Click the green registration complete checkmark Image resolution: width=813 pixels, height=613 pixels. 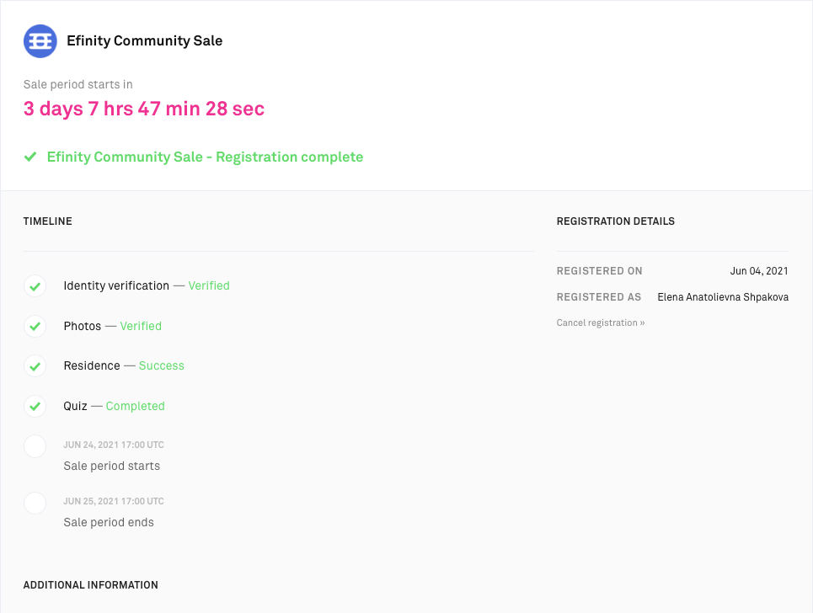30,157
